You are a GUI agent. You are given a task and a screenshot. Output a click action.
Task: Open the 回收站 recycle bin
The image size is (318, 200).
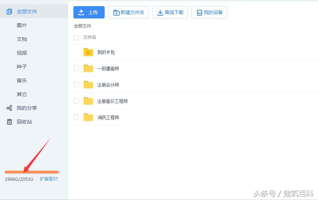[x=24, y=122]
